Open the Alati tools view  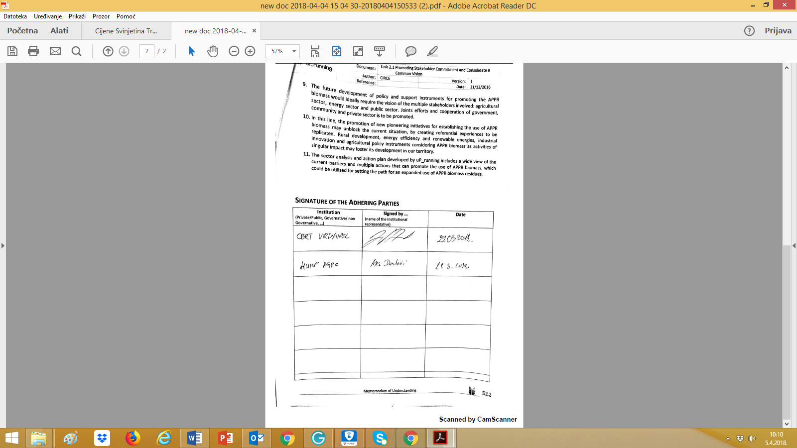pos(59,31)
